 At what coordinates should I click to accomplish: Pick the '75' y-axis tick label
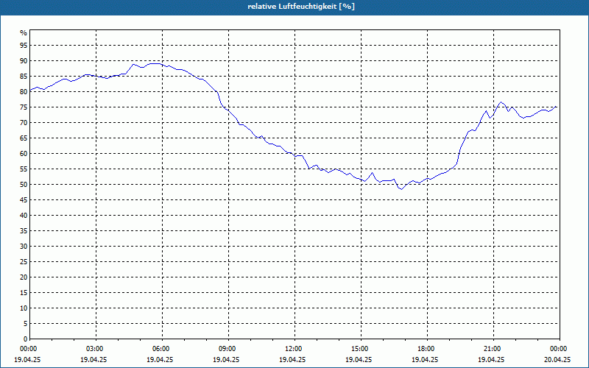pos(24,107)
